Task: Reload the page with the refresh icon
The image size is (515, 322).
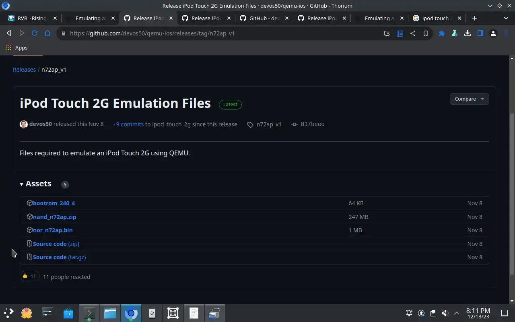Action: pos(35,33)
